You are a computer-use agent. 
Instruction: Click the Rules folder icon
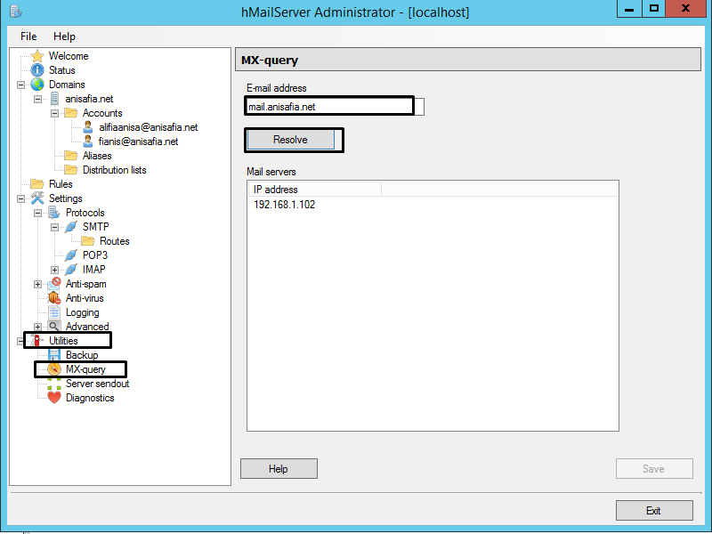(x=37, y=184)
